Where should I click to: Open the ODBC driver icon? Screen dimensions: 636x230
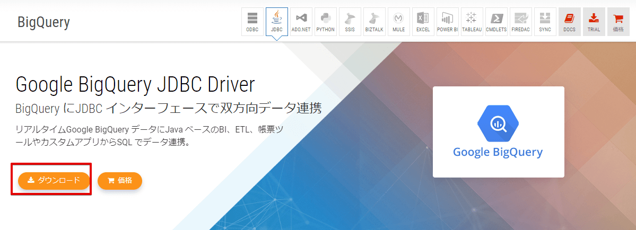[x=252, y=22]
